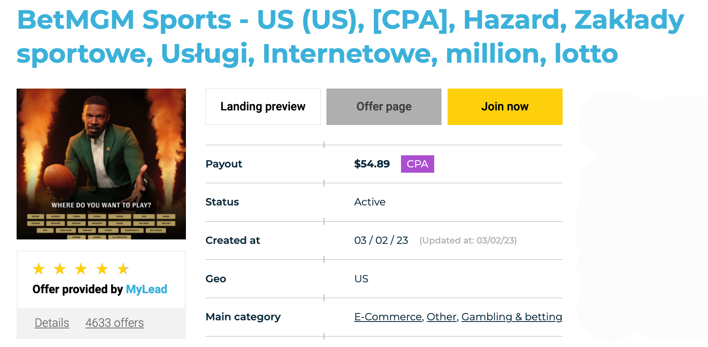Open the E-Commerce category link
Image resolution: width=708 pixels, height=347 pixels.
pos(388,317)
